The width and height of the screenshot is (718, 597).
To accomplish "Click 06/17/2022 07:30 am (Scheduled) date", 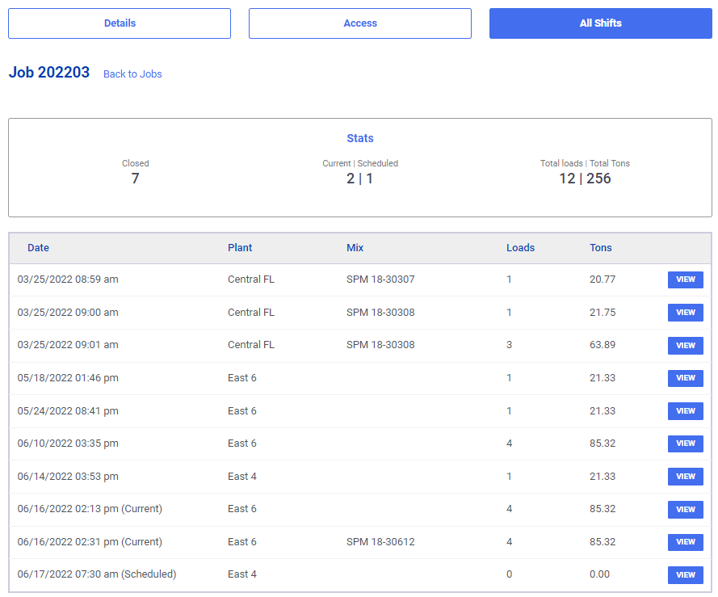I will pyautogui.click(x=97, y=574).
